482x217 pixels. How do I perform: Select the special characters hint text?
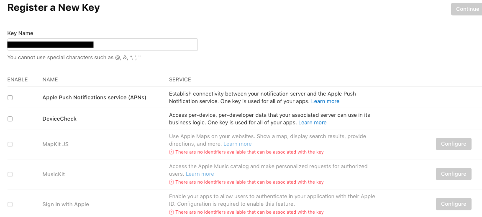pos(74,57)
